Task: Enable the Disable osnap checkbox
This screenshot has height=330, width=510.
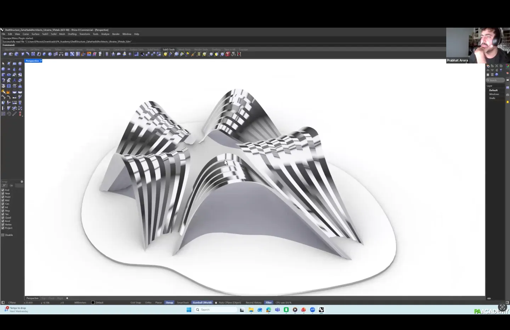Action: (x=3, y=235)
